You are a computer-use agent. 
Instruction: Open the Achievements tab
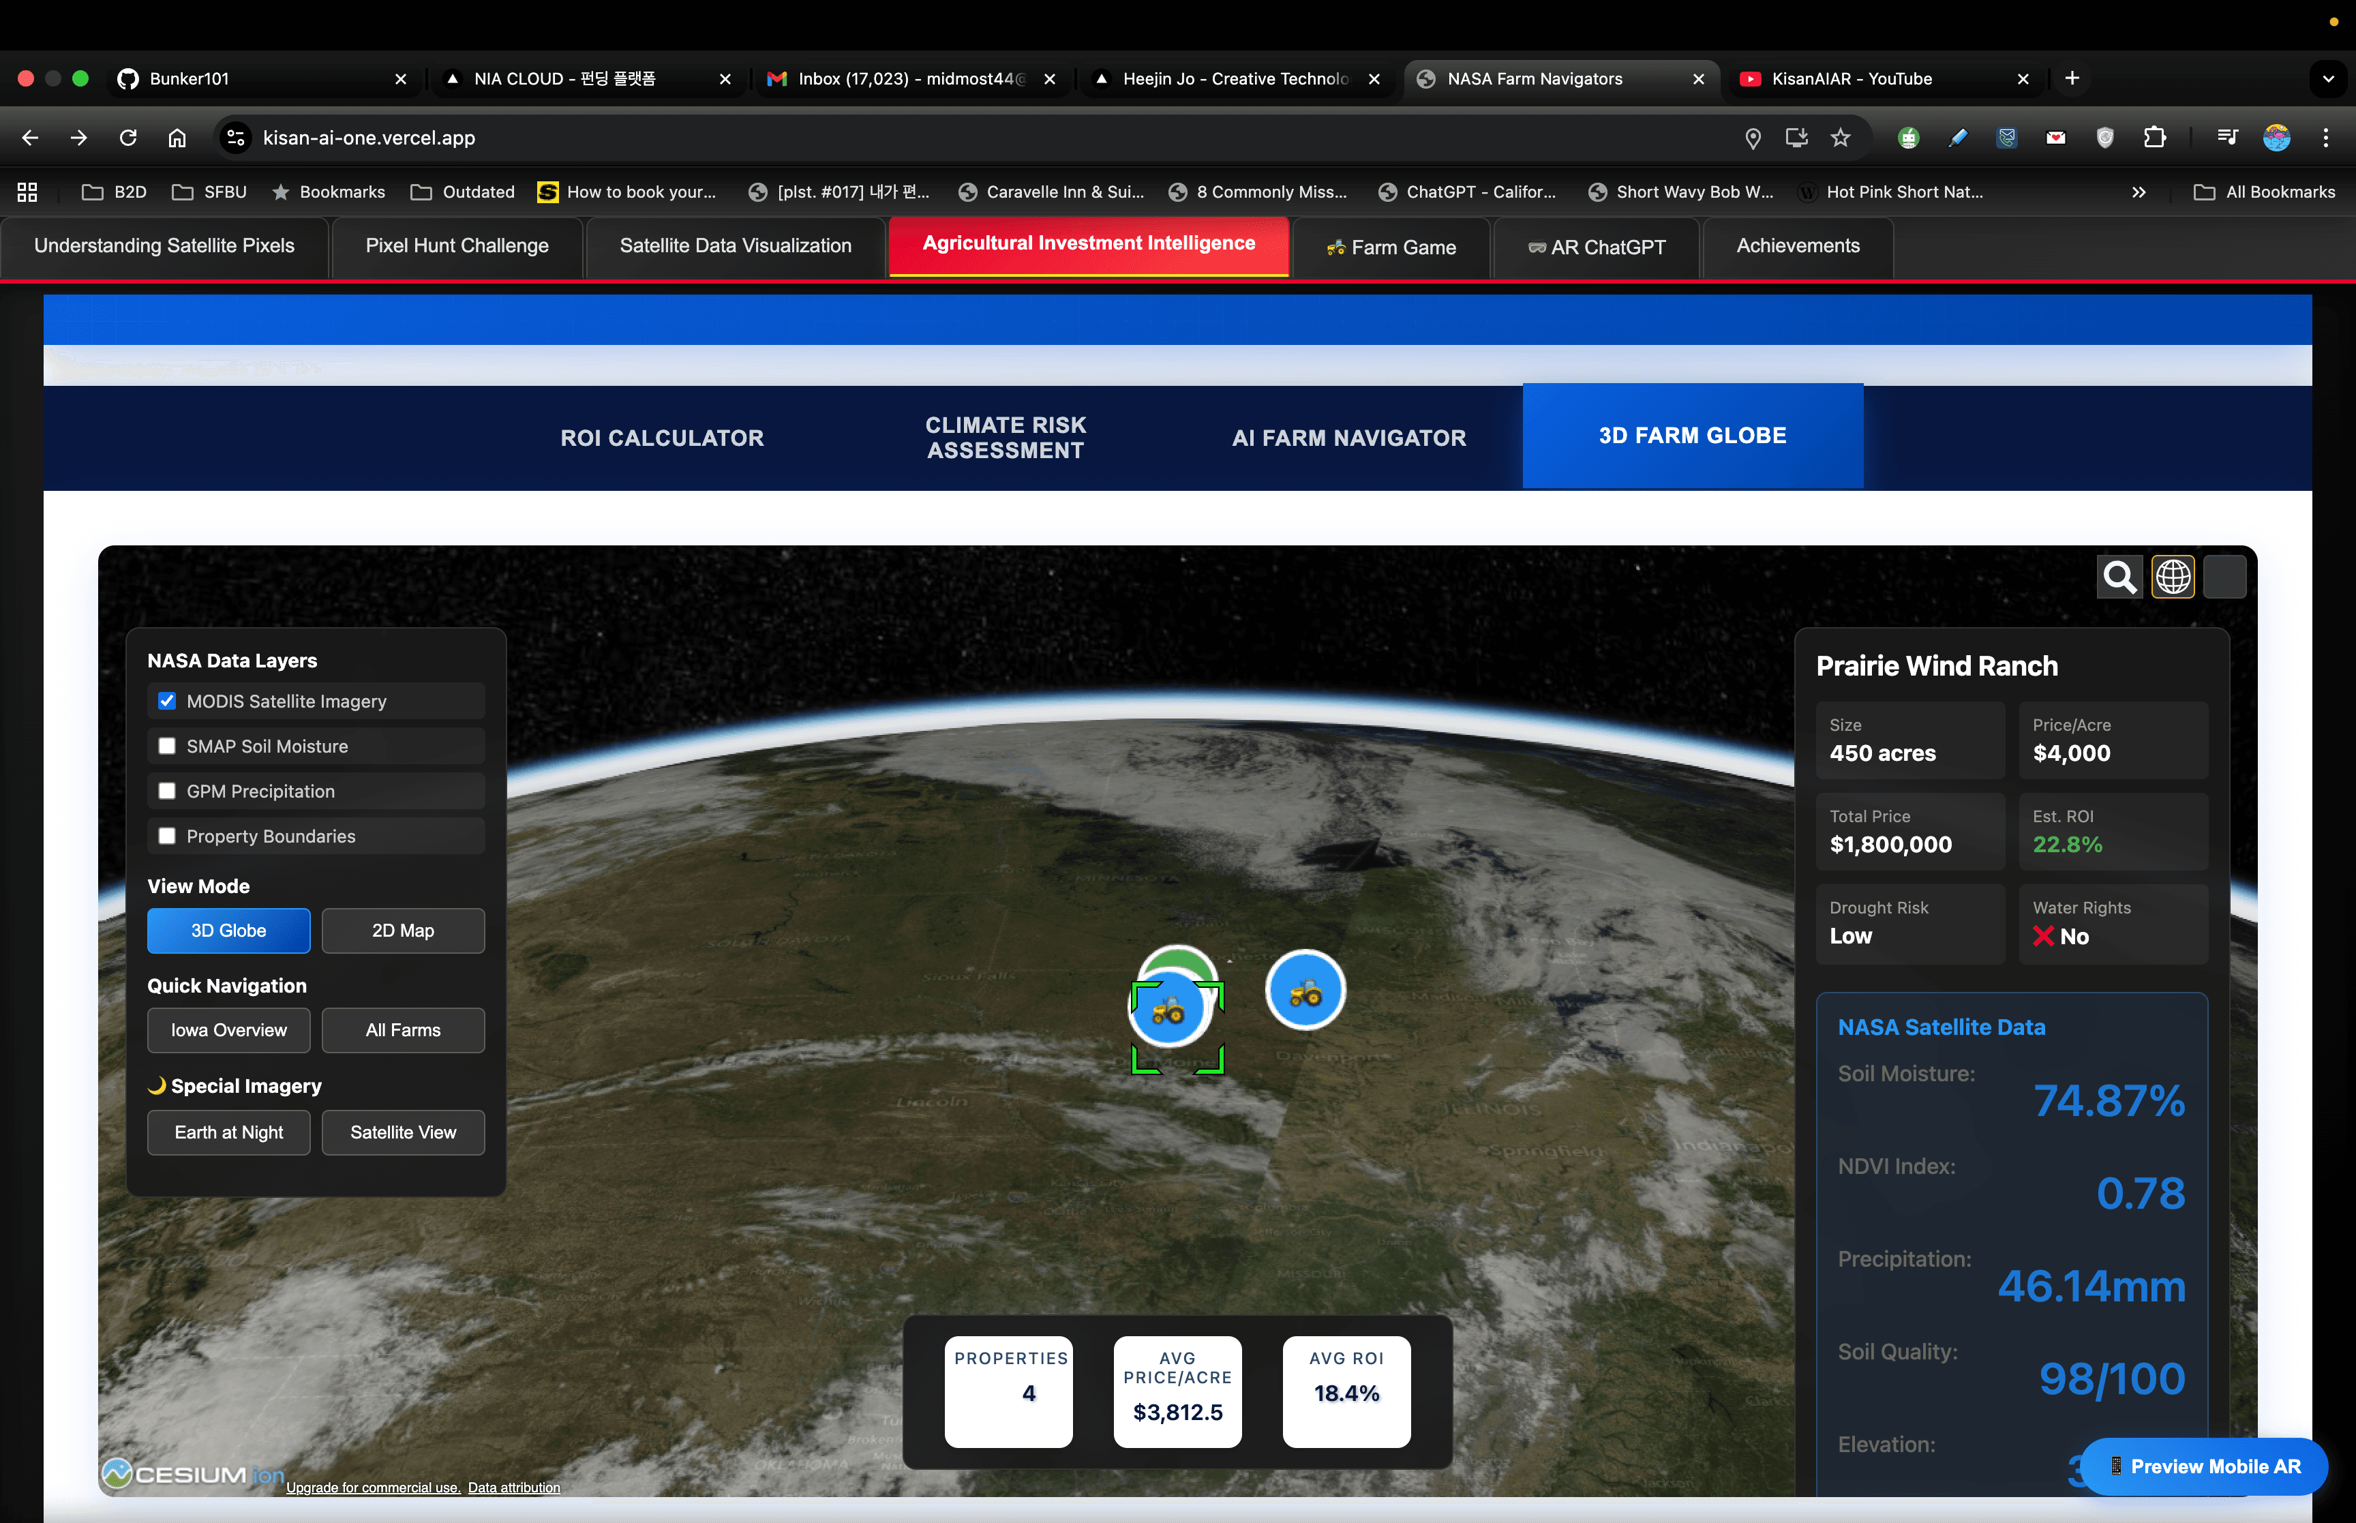point(1796,246)
